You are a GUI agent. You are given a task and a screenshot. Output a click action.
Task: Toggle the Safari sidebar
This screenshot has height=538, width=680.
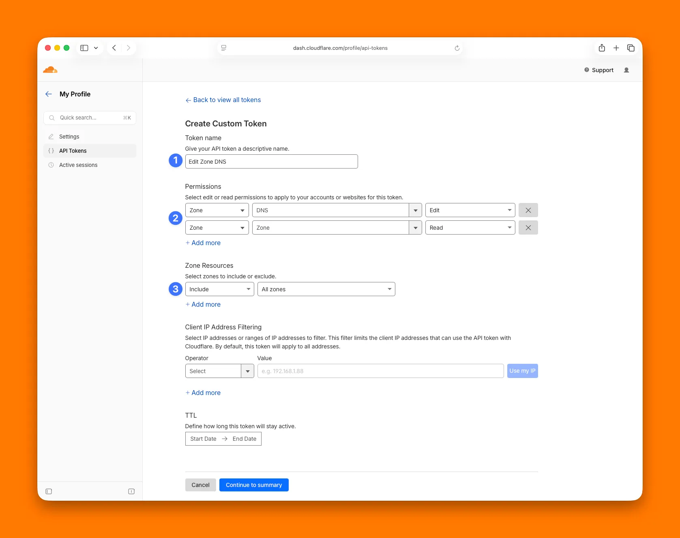pos(84,47)
